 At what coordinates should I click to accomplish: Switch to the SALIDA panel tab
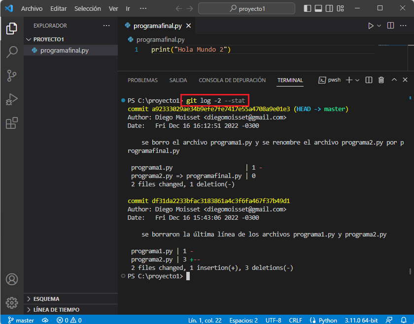pyautogui.click(x=178, y=80)
